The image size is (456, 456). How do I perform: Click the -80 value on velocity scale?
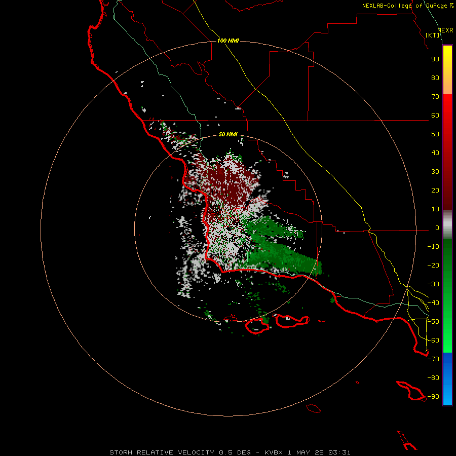433,378
